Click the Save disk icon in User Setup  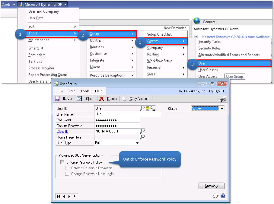point(57,99)
